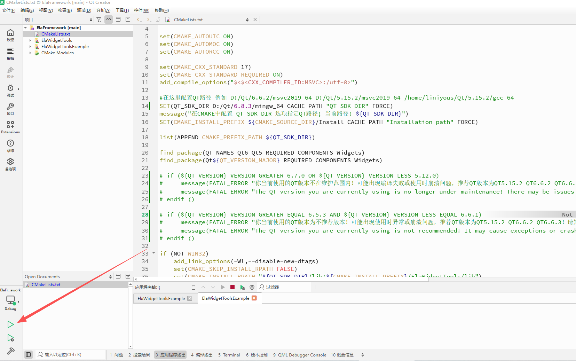
Task: Close the Open Documents panel pane
Action: click(x=128, y=276)
